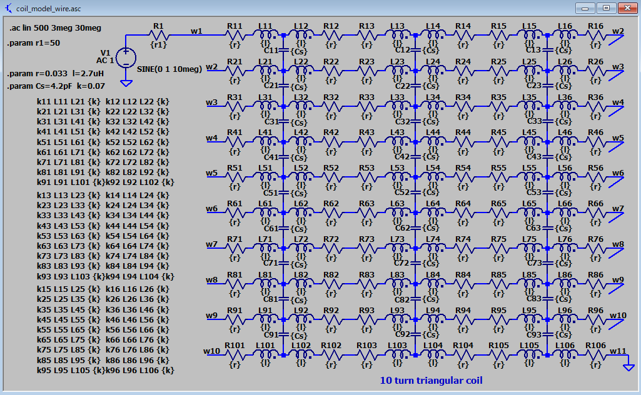The image size is (641, 395).
Task: Click the w6 label on the left side
Action: pos(211,209)
